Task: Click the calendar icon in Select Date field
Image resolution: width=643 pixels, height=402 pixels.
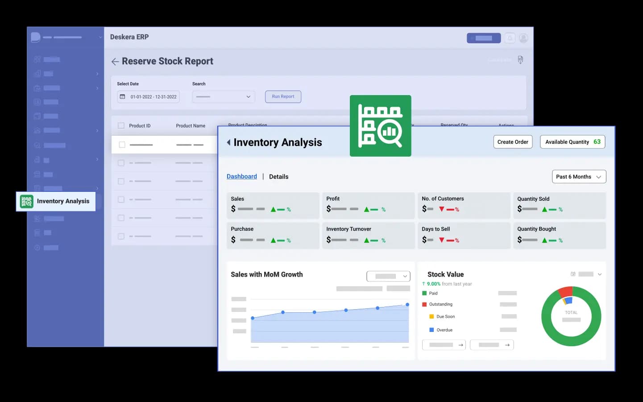Action: (123, 97)
